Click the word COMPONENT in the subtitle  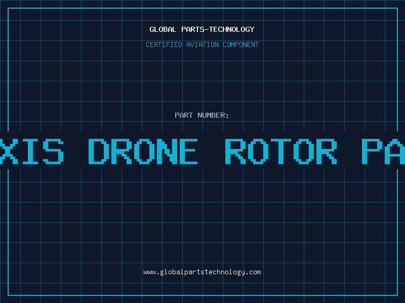pyautogui.click(x=241, y=44)
